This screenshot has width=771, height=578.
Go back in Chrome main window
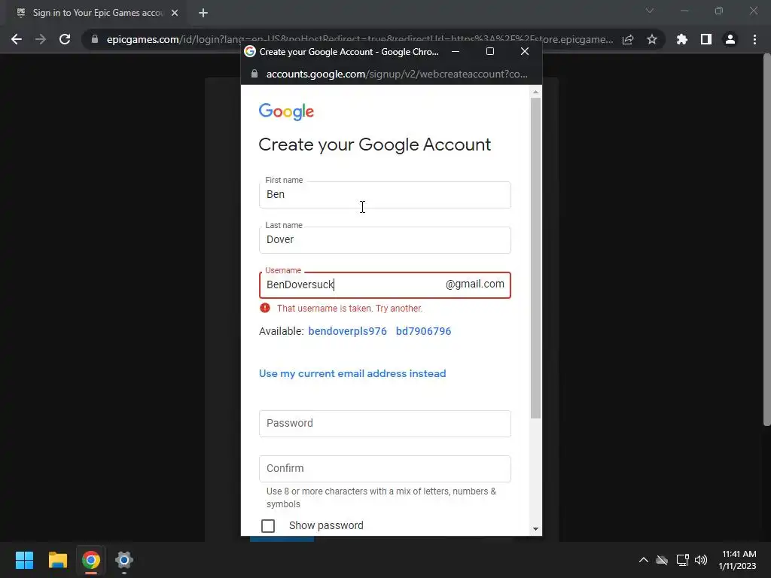(17, 39)
